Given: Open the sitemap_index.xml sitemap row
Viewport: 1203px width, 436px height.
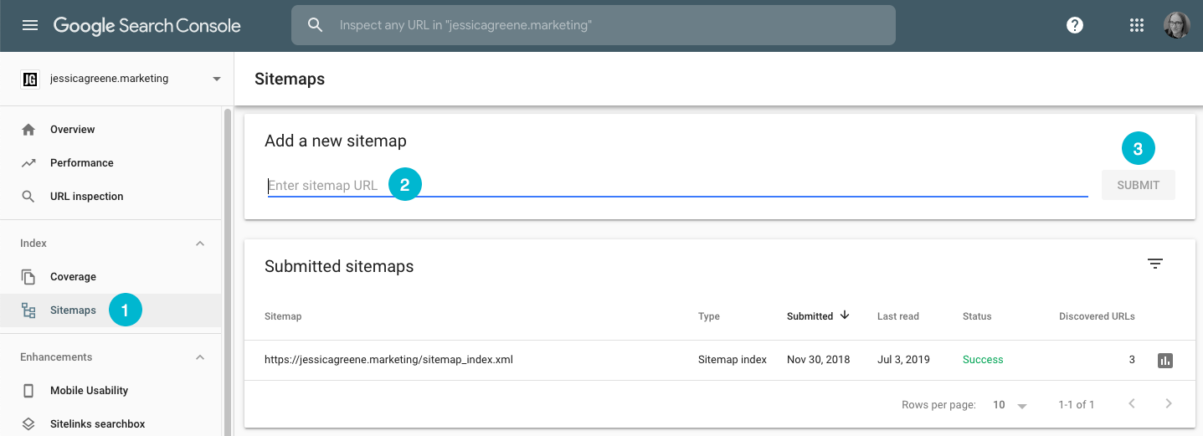Looking at the screenshot, I should (x=720, y=360).
